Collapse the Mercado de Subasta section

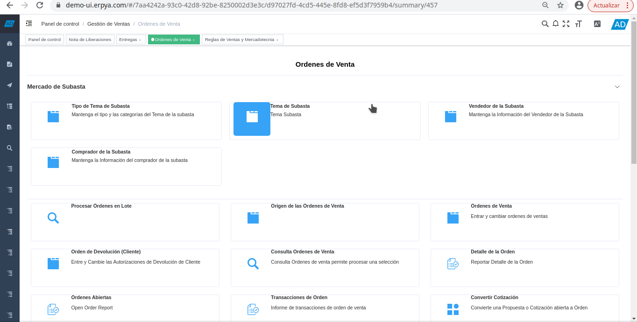(x=617, y=87)
